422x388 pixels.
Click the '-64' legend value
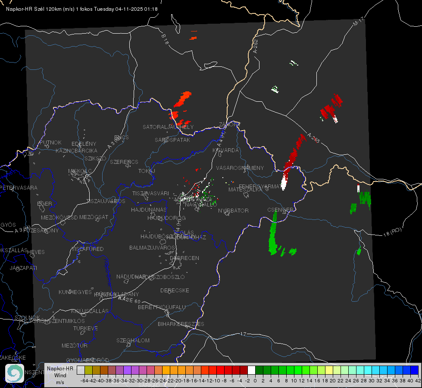pyautogui.click(x=84, y=381)
